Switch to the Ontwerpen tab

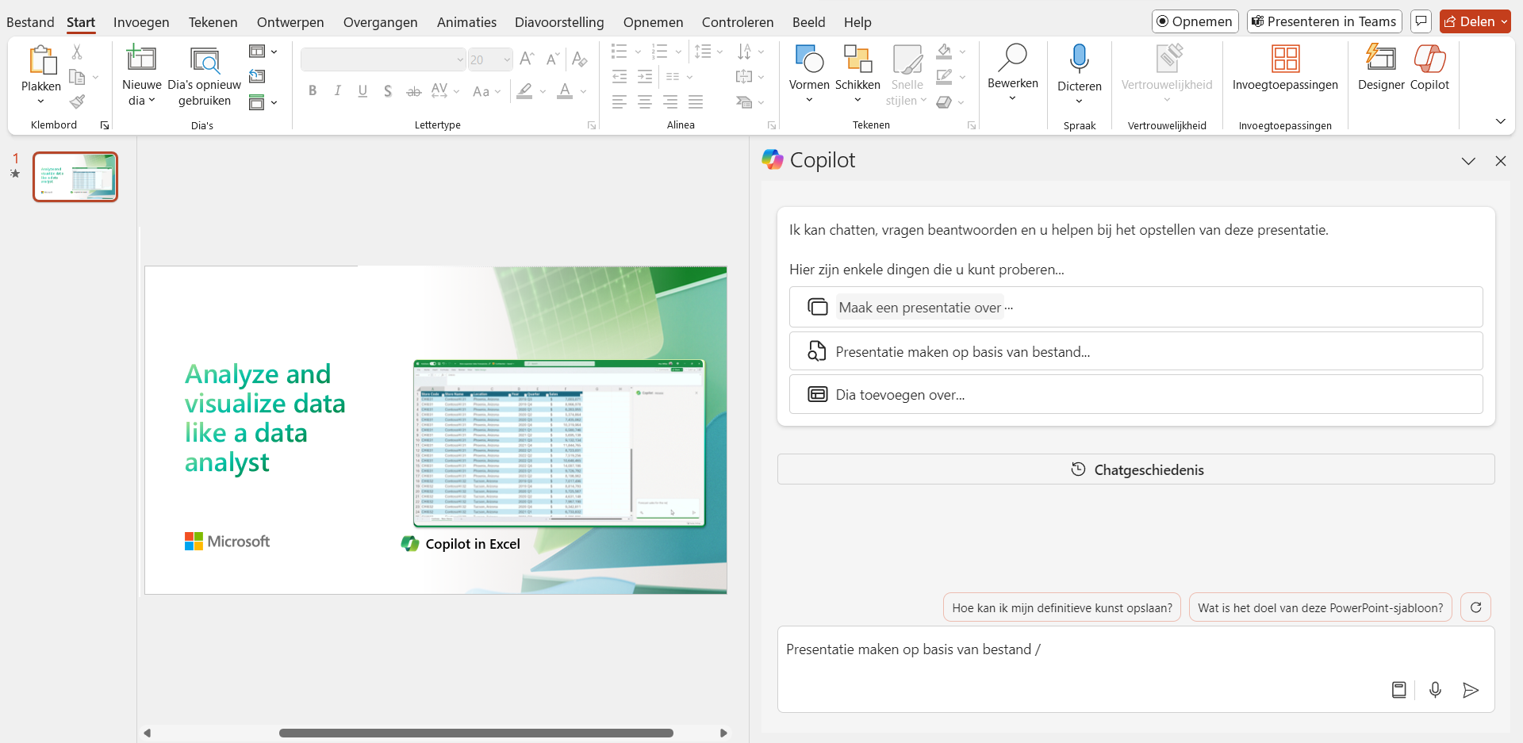point(290,22)
